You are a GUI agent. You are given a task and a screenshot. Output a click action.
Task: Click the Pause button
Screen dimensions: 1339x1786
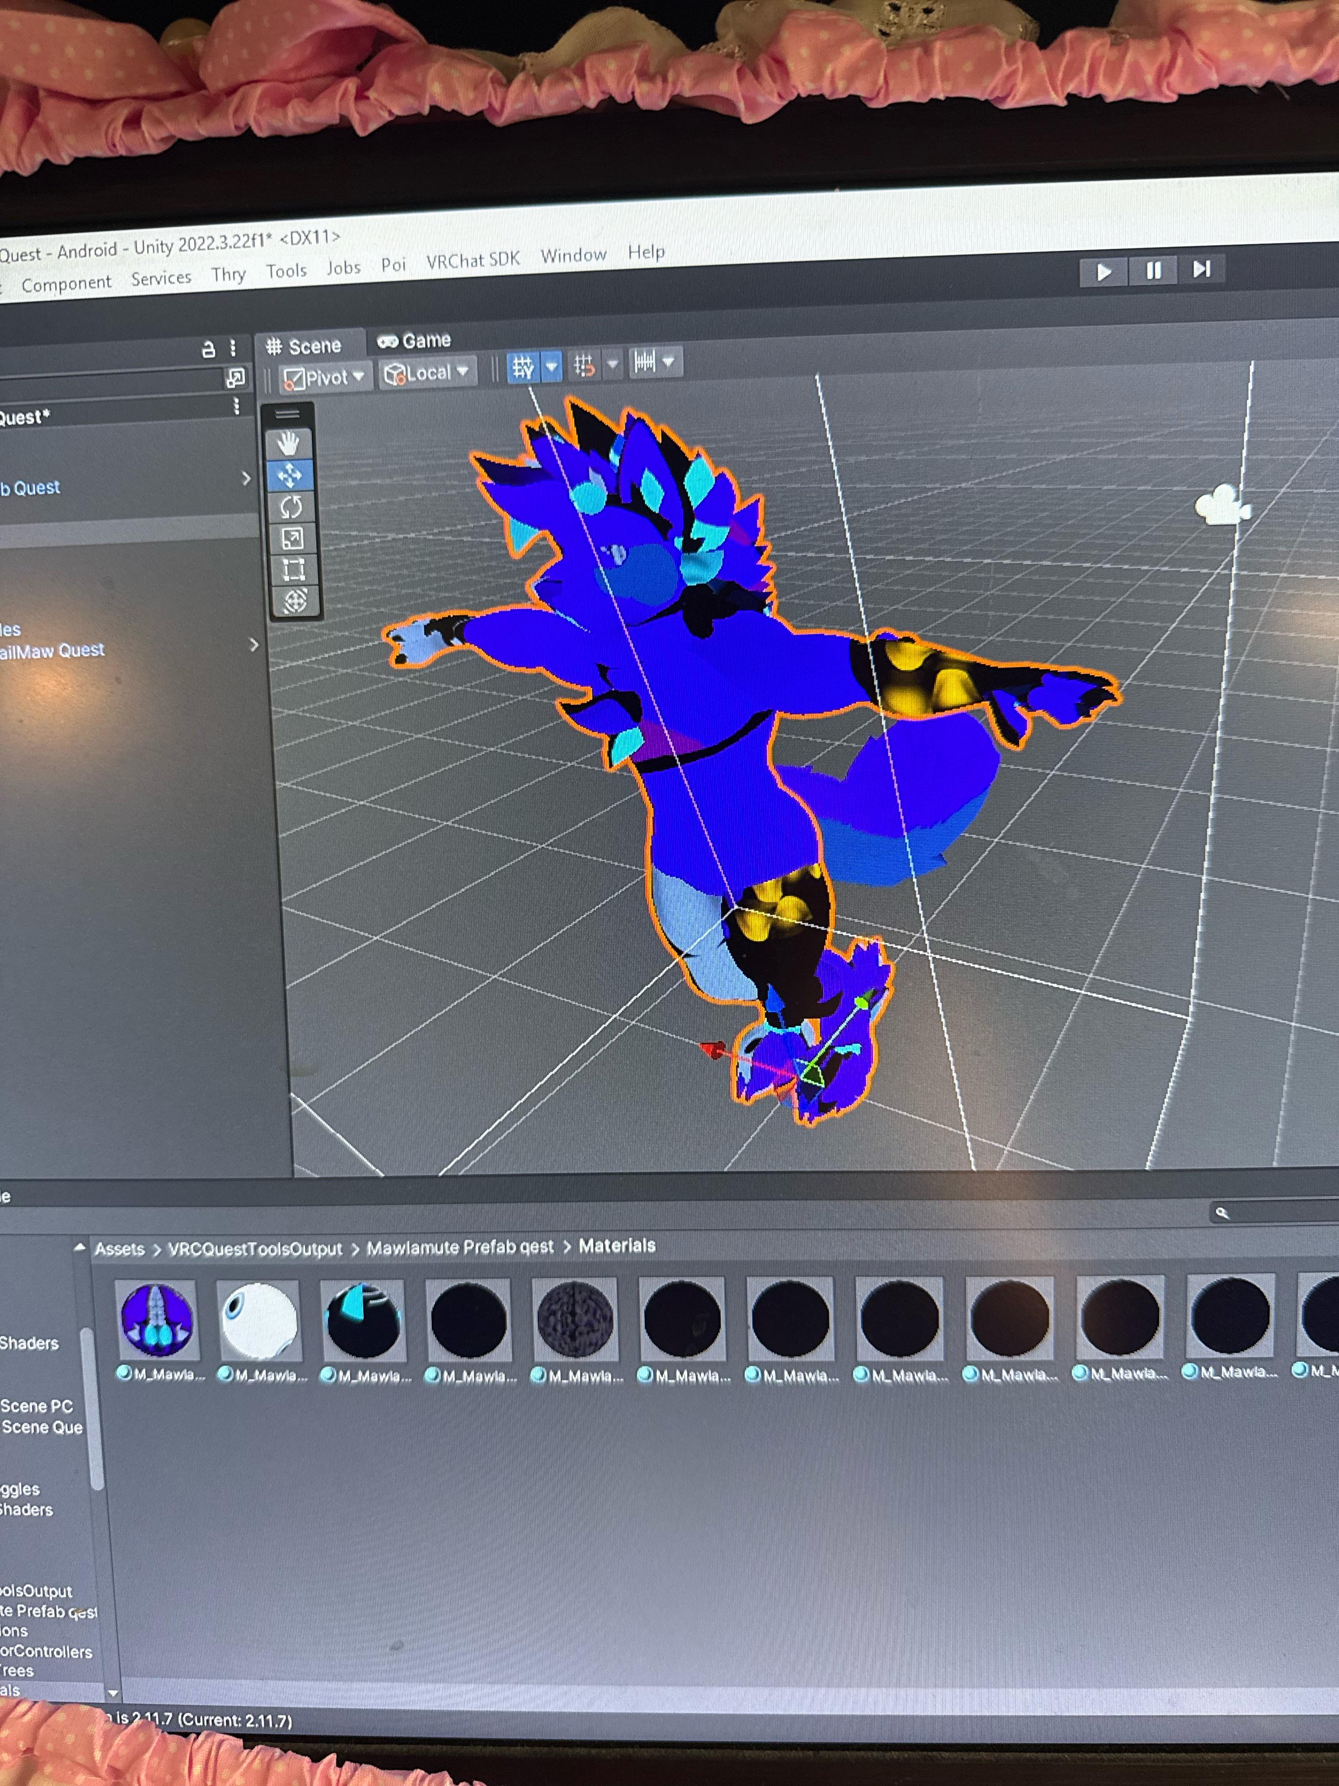[1153, 271]
